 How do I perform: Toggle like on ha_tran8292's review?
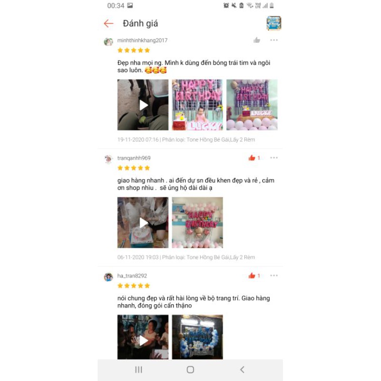pyautogui.click(x=254, y=276)
